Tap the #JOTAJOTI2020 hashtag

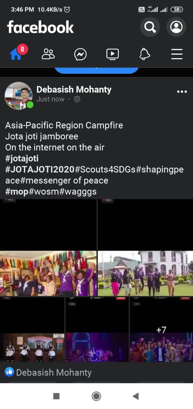40,169
